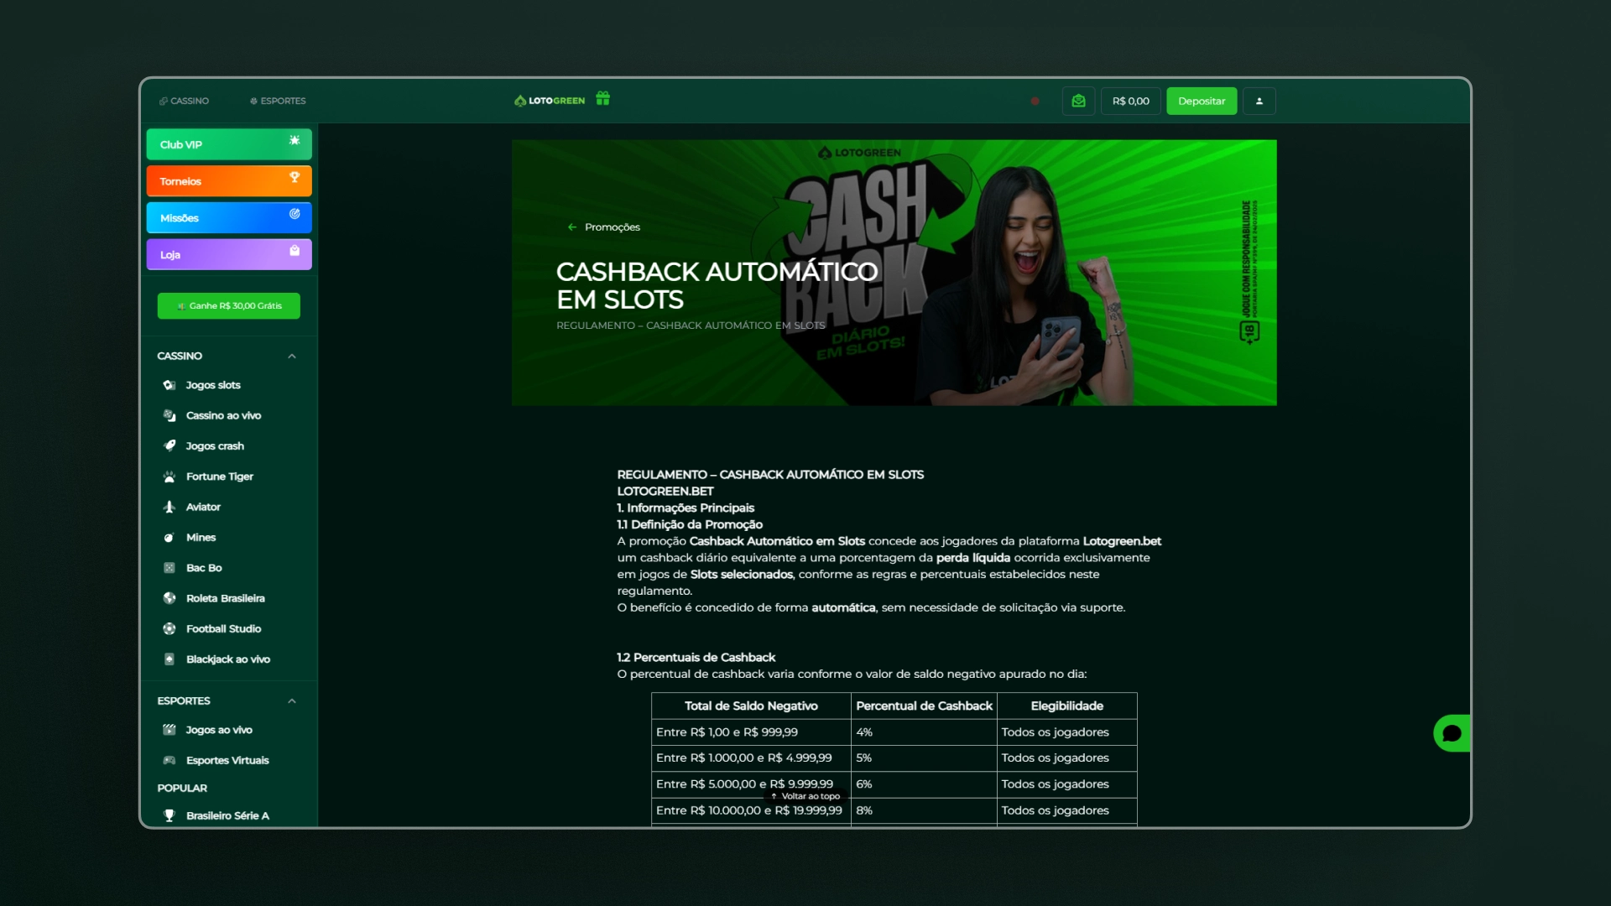1611x906 pixels.
Task: Click the POPULAR section label
Action: 182,788
